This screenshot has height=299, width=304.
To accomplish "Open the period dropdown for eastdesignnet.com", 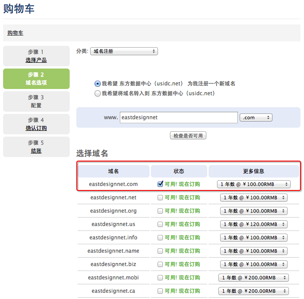I will coord(253,184).
